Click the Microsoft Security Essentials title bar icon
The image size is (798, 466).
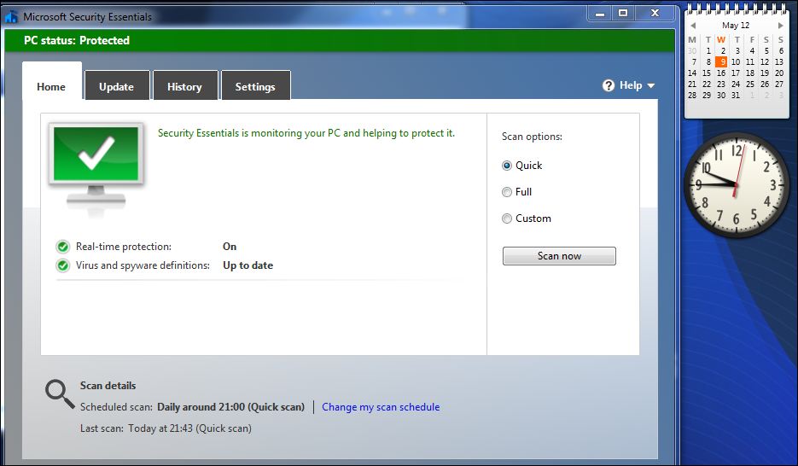(12, 17)
